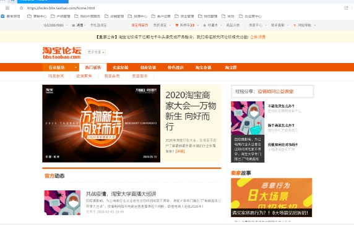Screen dimensions: 354x225
Task: Expand the 卖家中心 dropdown
Action: point(258,25)
